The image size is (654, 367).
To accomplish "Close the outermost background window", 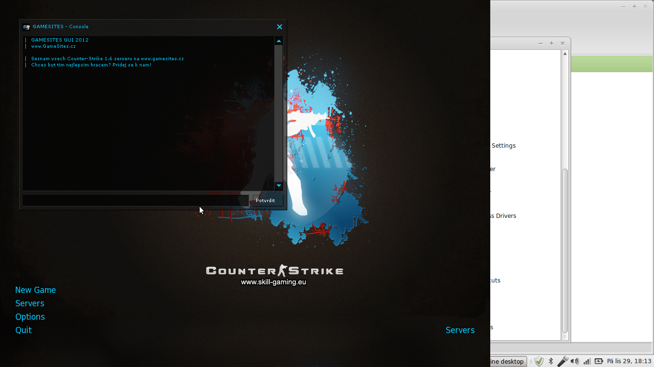I will coord(645,7).
